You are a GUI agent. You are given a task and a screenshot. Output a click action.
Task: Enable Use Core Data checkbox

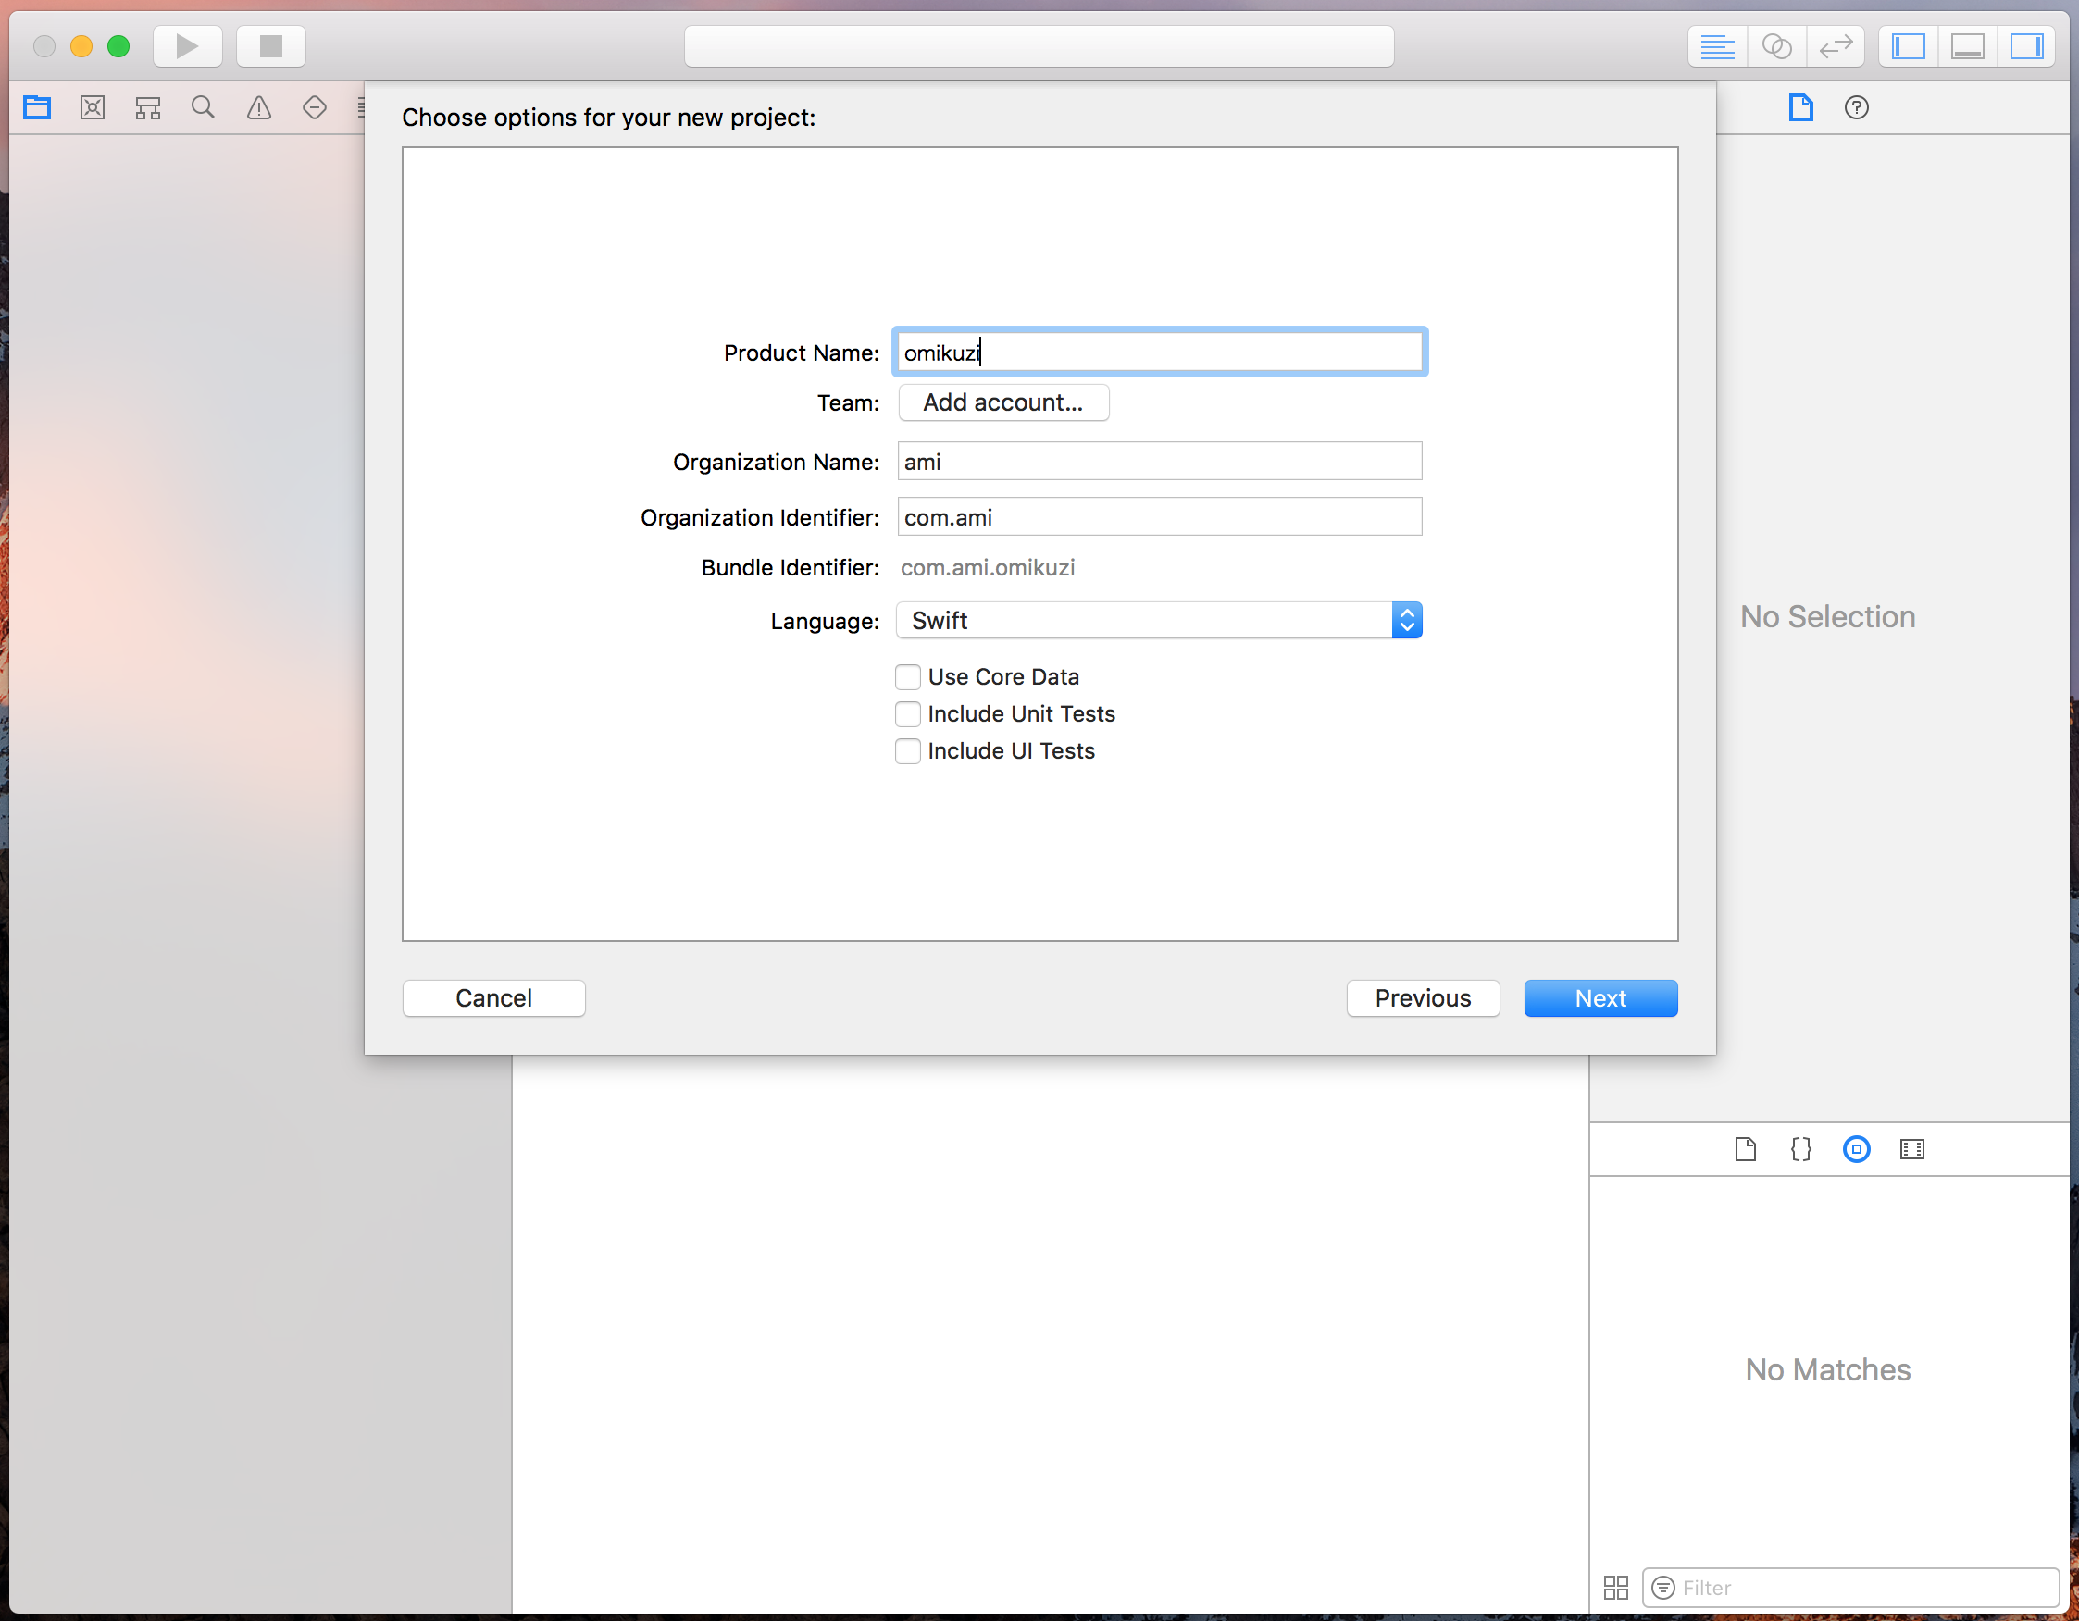908,676
